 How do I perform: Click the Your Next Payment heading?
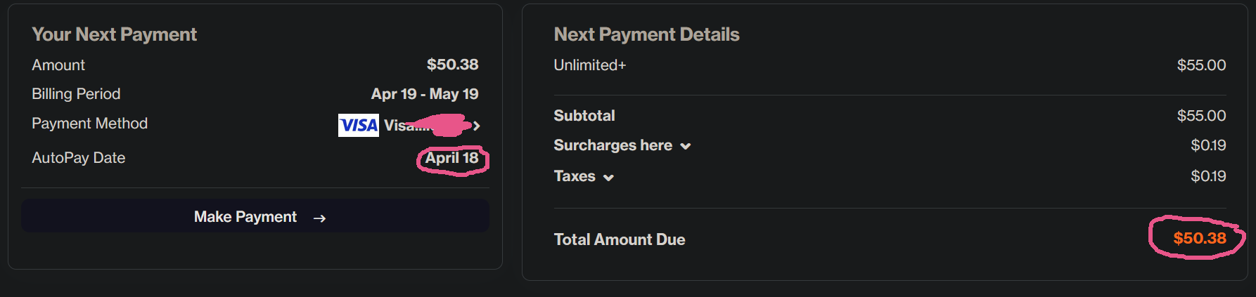point(114,34)
